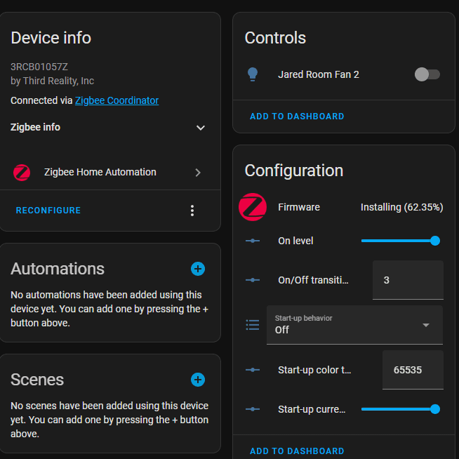
Task: Add Controls card to dashboard
Action: [297, 116]
